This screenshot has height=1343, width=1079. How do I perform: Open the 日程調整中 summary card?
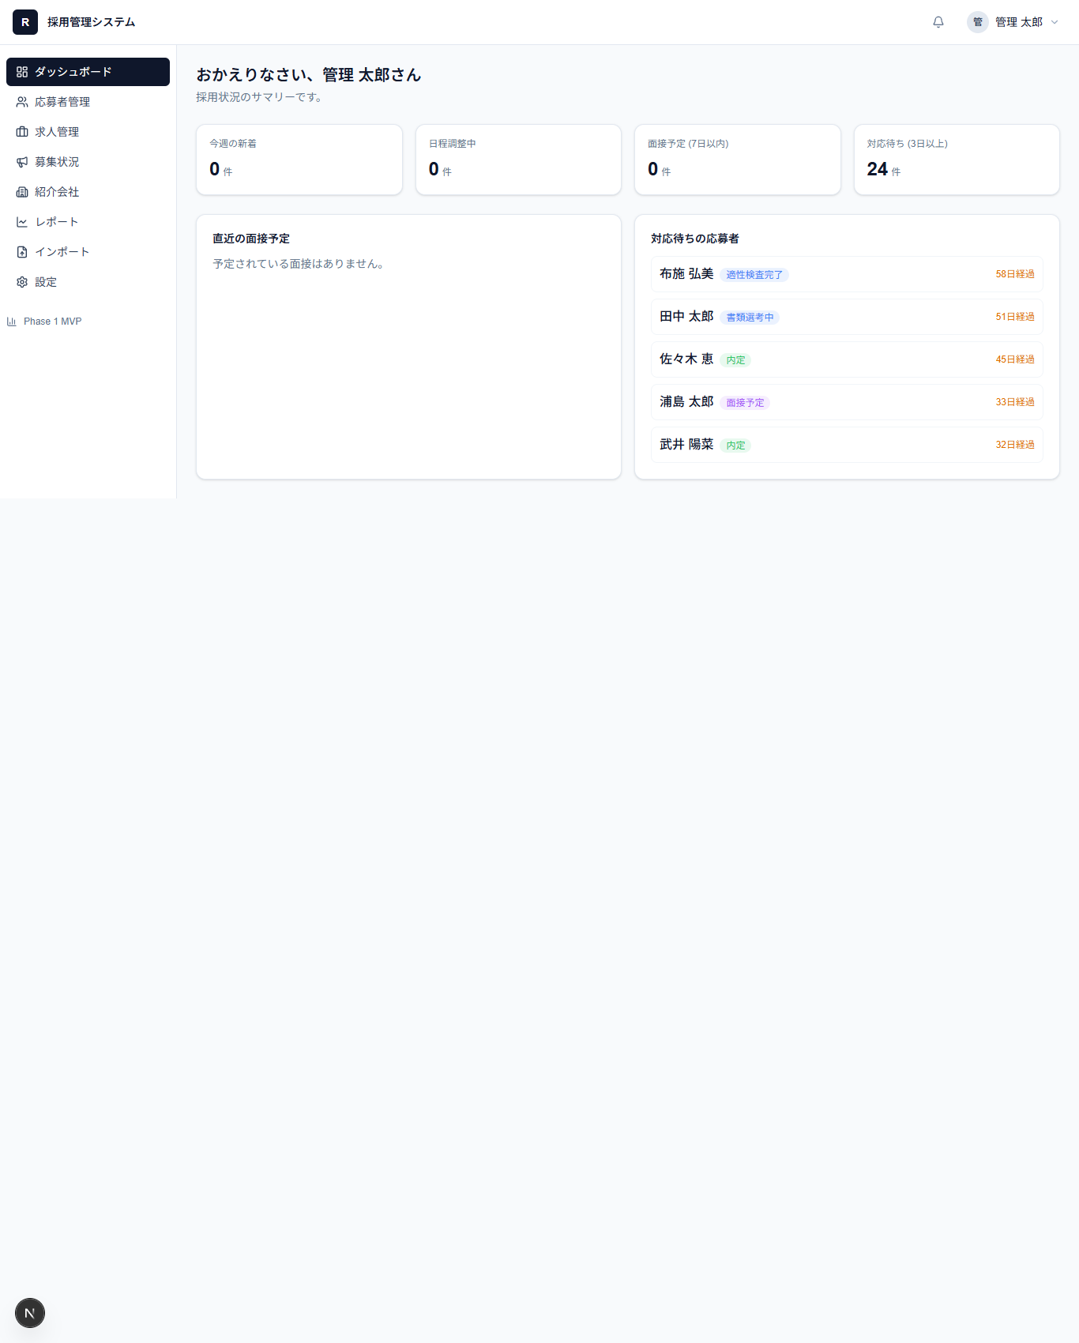518,160
